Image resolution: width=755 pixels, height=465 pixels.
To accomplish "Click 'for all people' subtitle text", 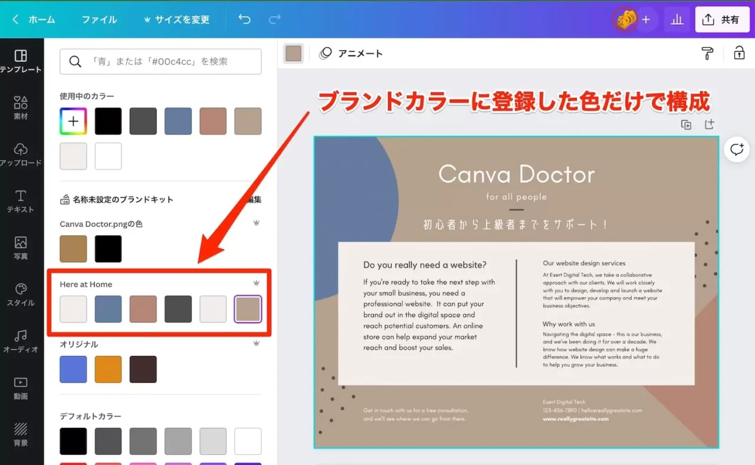I will [516, 197].
